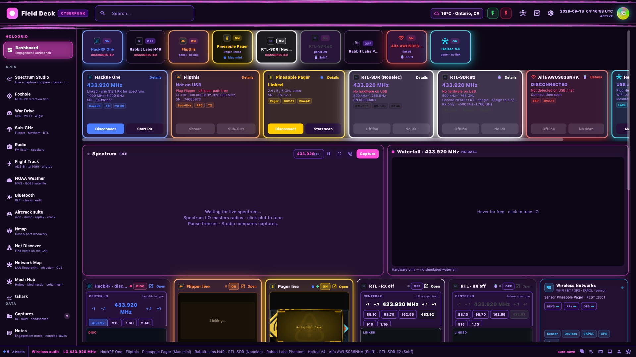Image resolution: width=636 pixels, height=357 pixels.
Task: Click the 433.920 MHz spectrum frequency field
Action: (308, 154)
